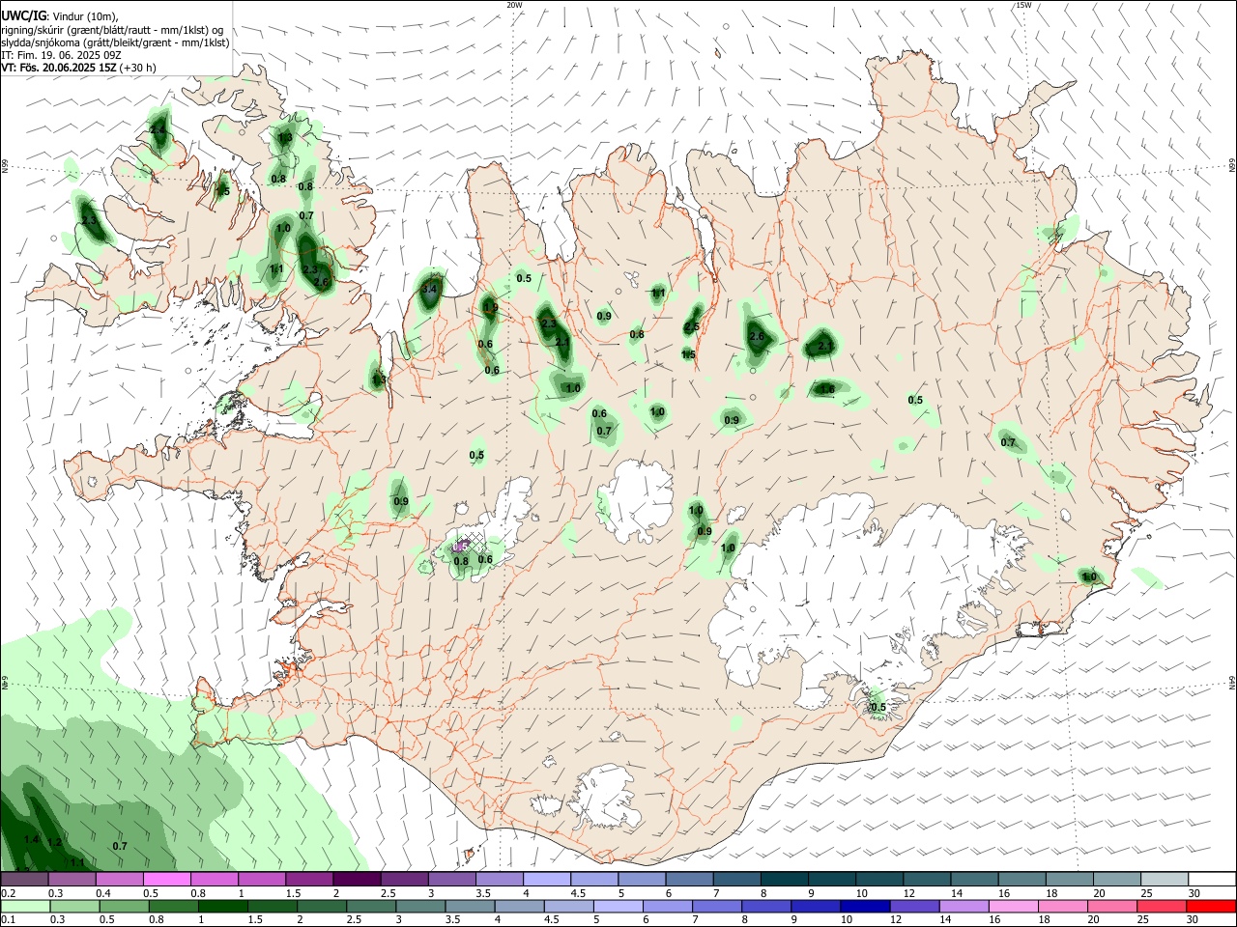This screenshot has height=927, width=1237.
Task: Click the UWC/IG title text
Action: click(22, 15)
